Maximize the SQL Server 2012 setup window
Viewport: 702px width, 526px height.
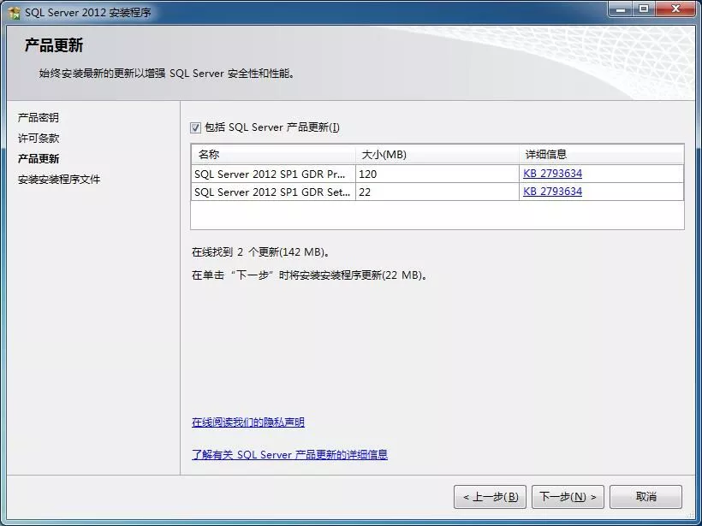pyautogui.click(x=644, y=9)
